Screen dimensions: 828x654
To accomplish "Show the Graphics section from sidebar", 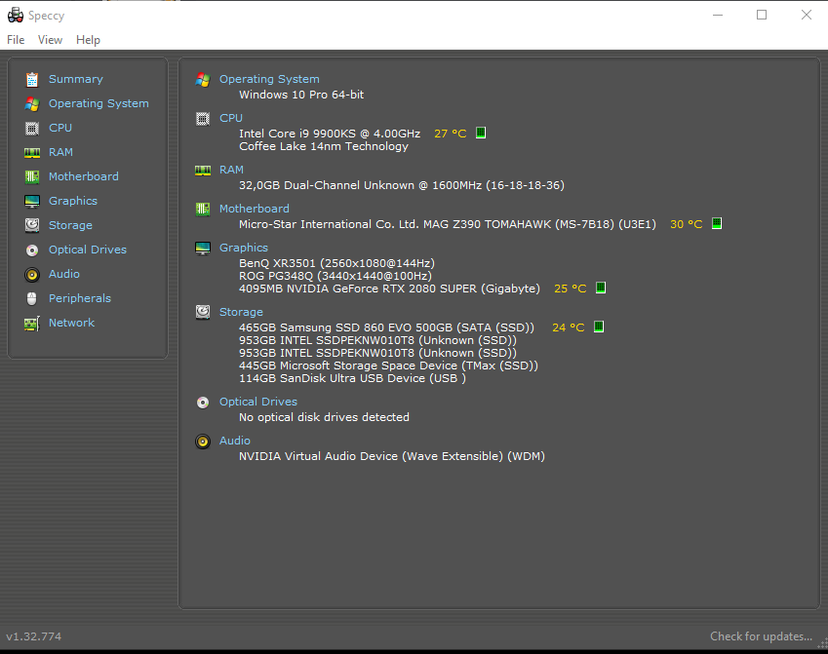I will 73,201.
